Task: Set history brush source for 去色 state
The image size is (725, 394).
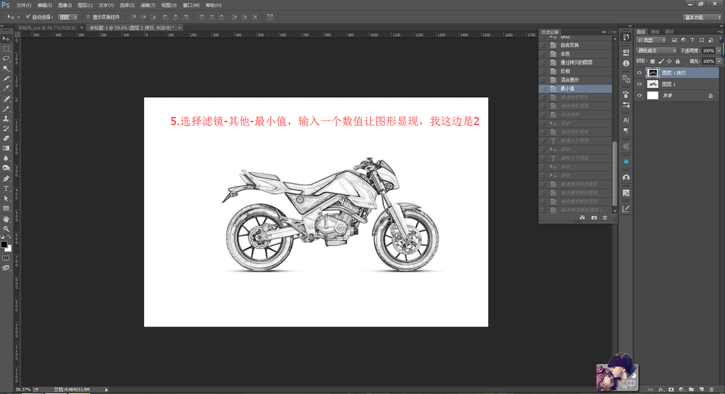Action: tap(543, 54)
